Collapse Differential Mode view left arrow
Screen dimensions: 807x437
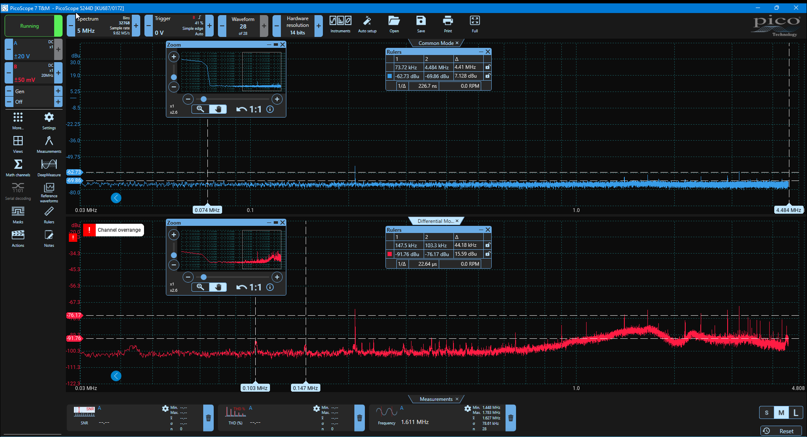(116, 376)
